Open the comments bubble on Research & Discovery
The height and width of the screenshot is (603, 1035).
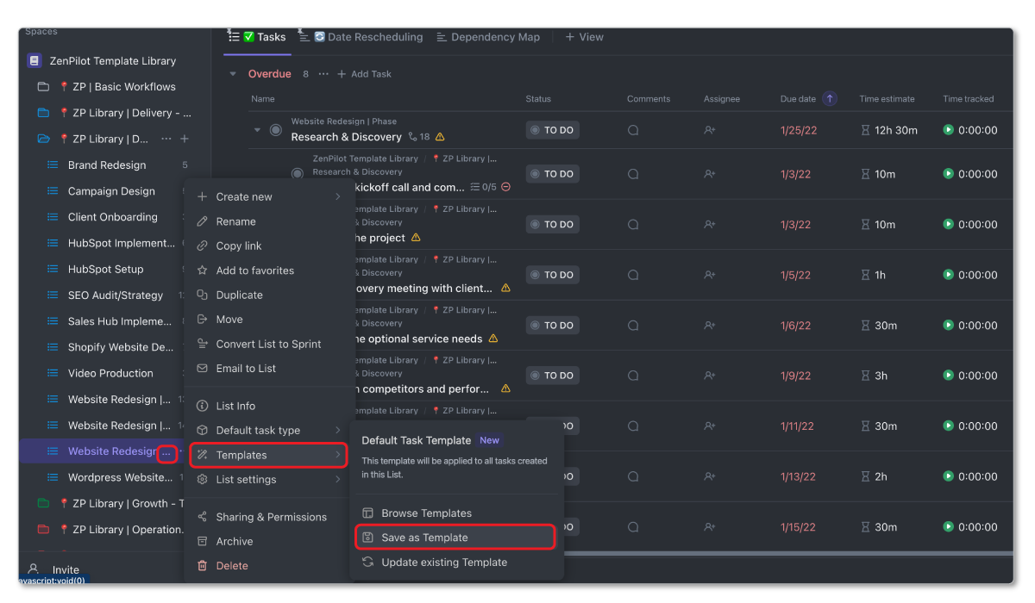tap(634, 130)
